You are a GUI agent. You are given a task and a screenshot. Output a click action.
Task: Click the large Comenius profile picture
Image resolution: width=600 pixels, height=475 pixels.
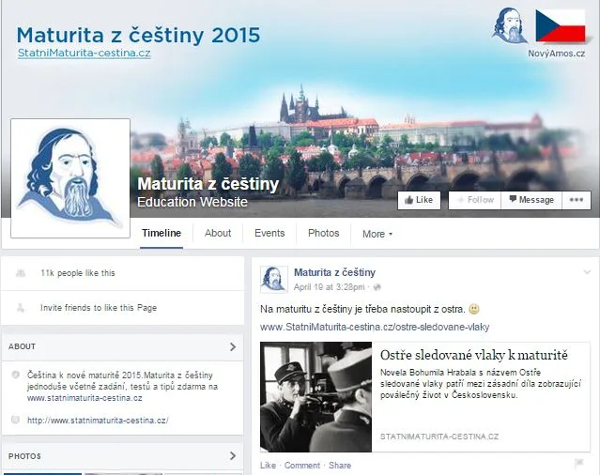click(70, 178)
